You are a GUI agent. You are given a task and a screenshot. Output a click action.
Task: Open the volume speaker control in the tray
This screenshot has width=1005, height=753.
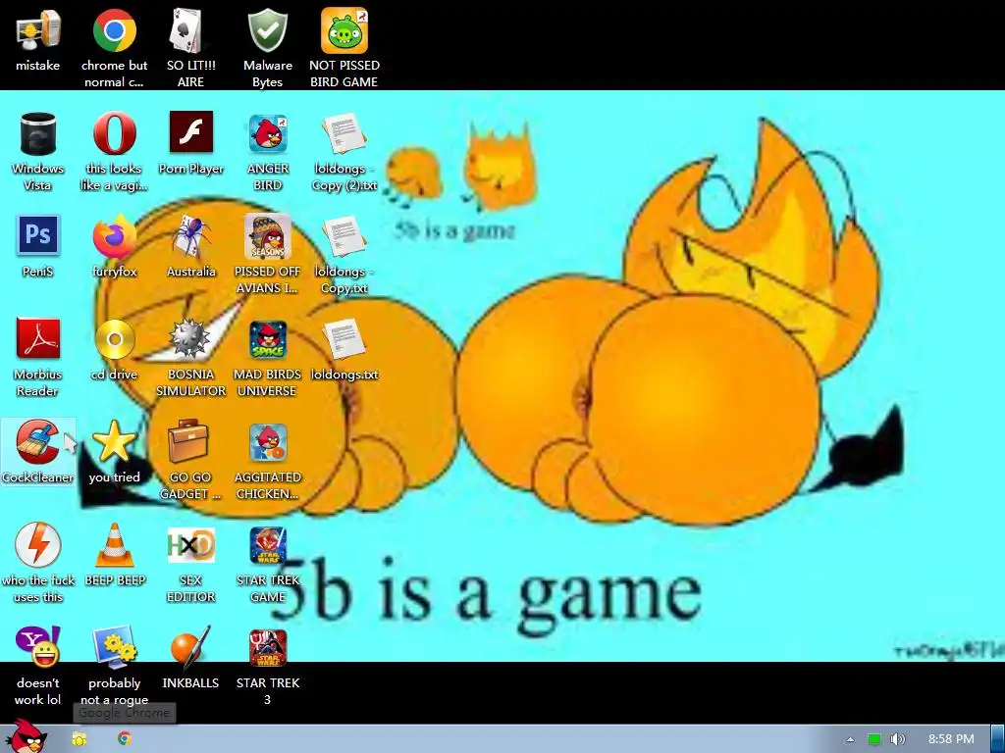(897, 739)
